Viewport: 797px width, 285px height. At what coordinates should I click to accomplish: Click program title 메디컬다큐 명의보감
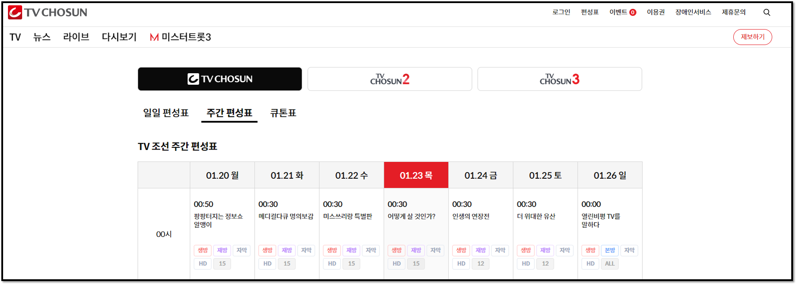[286, 216]
